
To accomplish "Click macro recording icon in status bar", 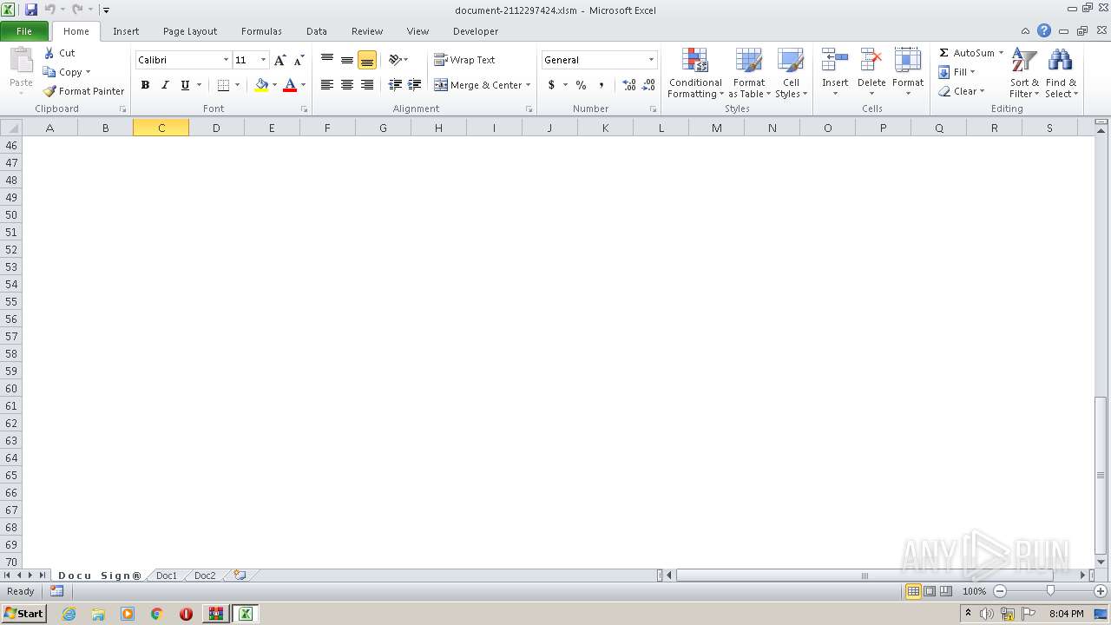I will coord(56,591).
